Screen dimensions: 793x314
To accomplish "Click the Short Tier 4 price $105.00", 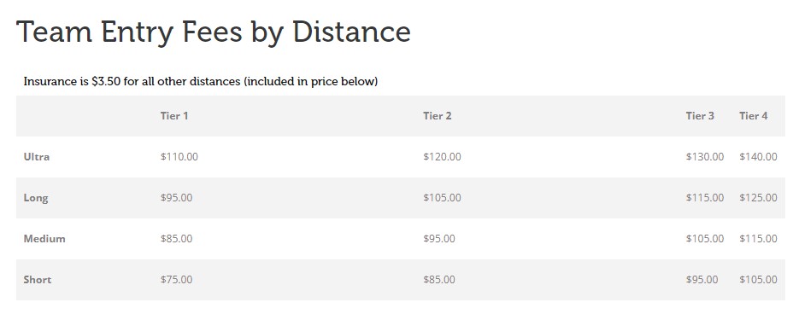I will [x=758, y=279].
